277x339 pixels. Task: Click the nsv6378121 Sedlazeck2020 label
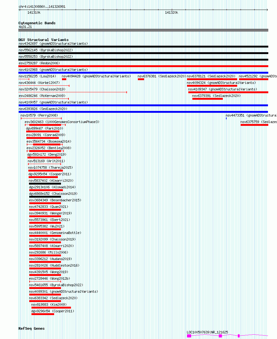(x=211, y=76)
